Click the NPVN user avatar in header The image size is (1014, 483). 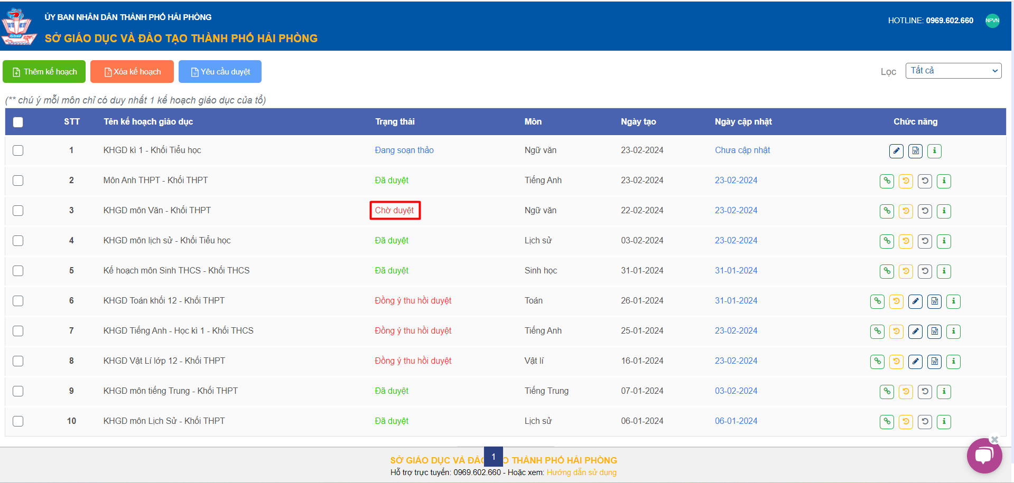tap(992, 21)
